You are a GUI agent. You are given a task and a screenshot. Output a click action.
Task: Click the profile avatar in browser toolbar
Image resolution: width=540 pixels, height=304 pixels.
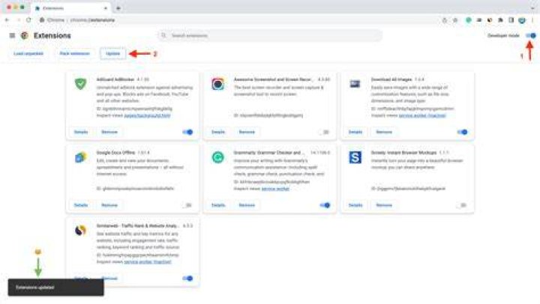pos(522,20)
